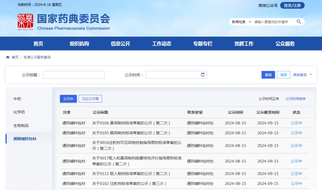Open the 0102 注射剂标准草案 notice link
Image resolution: width=322 pixels, height=190 pixels.
[x=129, y=183]
